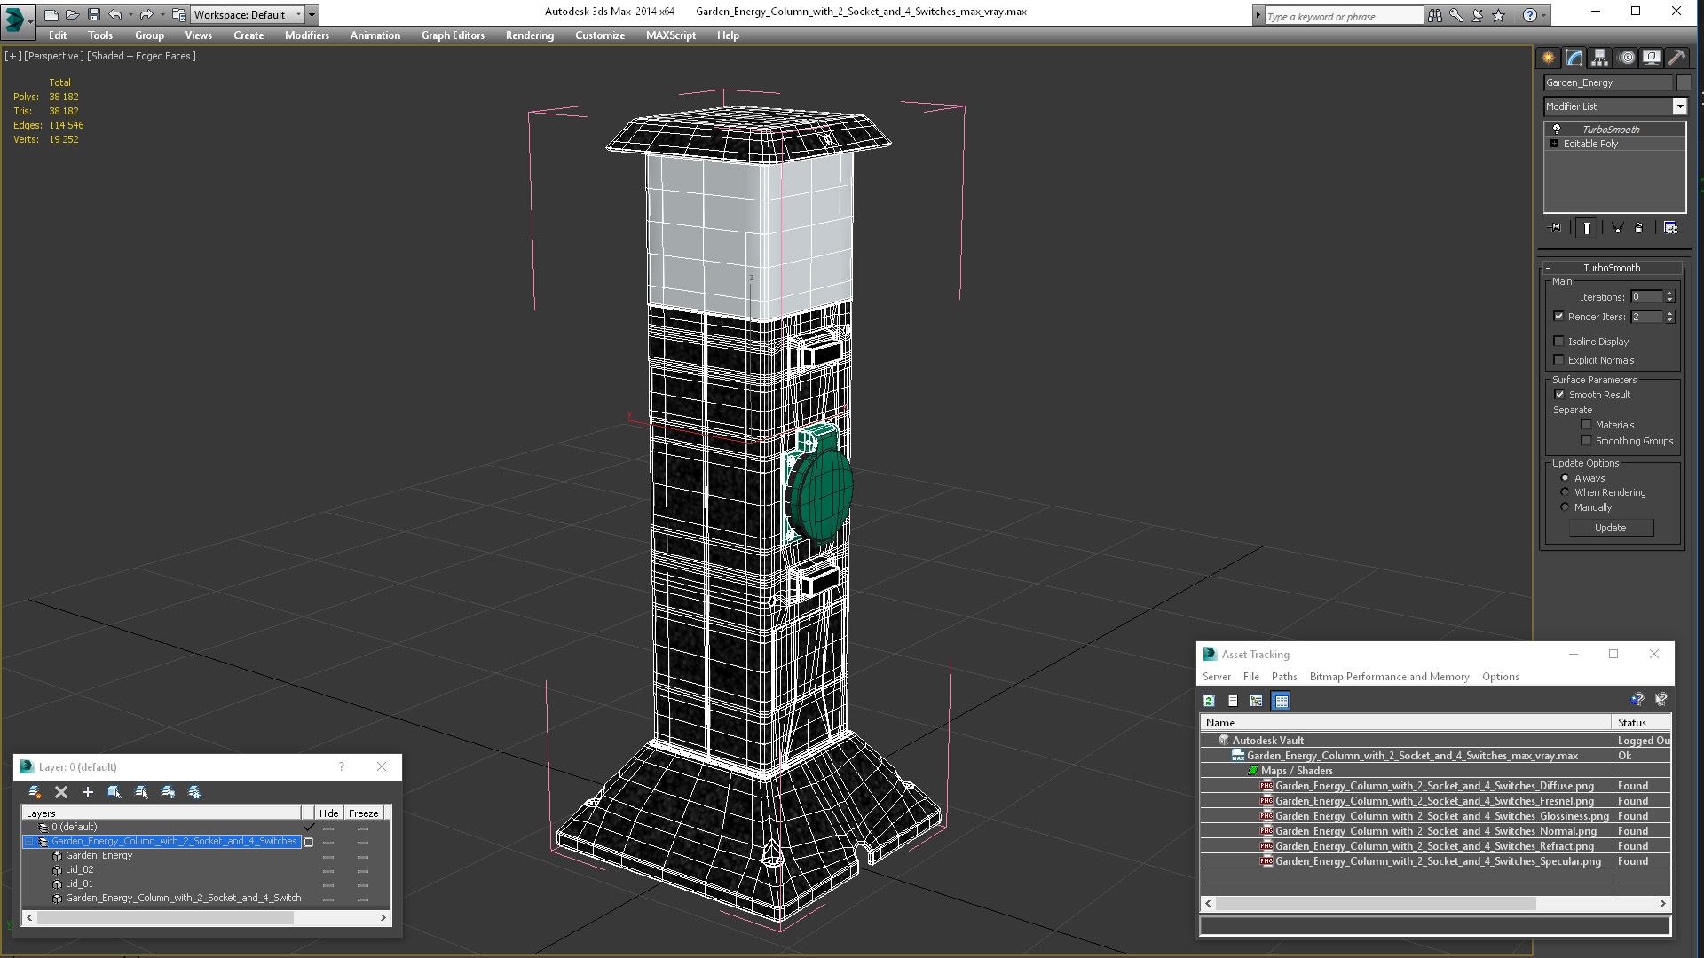Toggle TurboSmooth lightbulb visibility icon

click(x=1556, y=130)
